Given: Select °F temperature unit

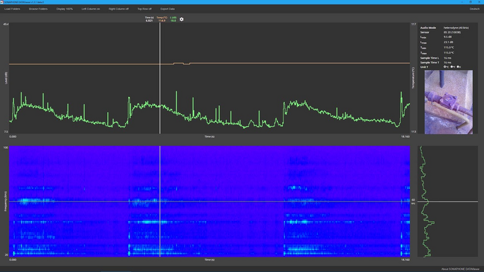Looking at the screenshot, I should pos(452,67).
